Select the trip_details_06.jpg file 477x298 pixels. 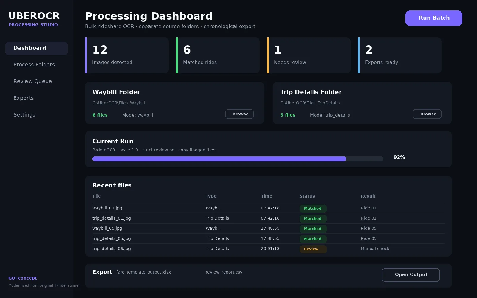tap(111, 249)
